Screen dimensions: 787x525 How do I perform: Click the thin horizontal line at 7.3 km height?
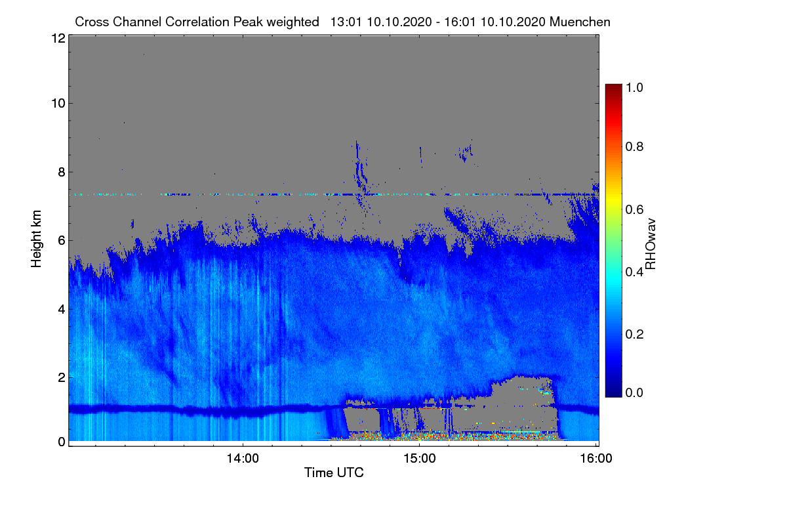333,194
